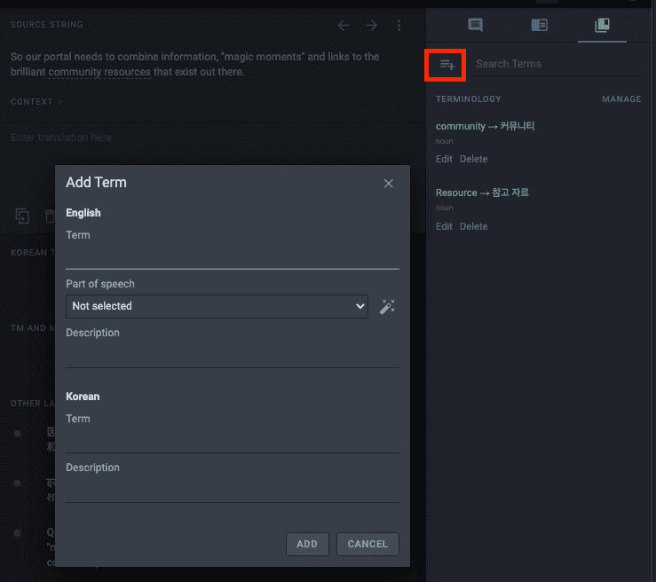Switch to Comments panel tab
The image size is (656, 582).
(x=475, y=25)
